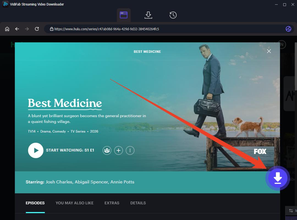
Task: Start a group watch party
Action: coord(107,150)
